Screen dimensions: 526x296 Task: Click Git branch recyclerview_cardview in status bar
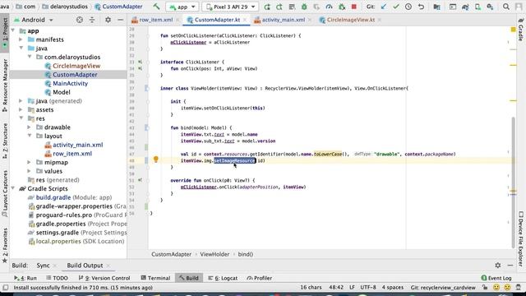coord(443,288)
